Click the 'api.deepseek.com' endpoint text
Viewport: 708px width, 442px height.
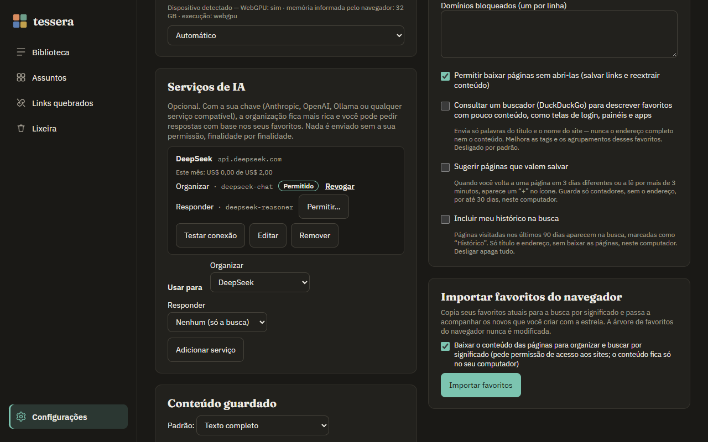click(x=249, y=159)
